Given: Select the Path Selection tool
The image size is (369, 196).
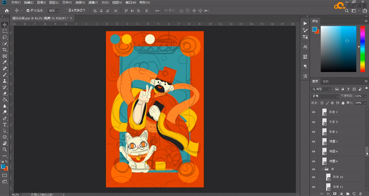Looking at the screenshot, I should [5, 131].
